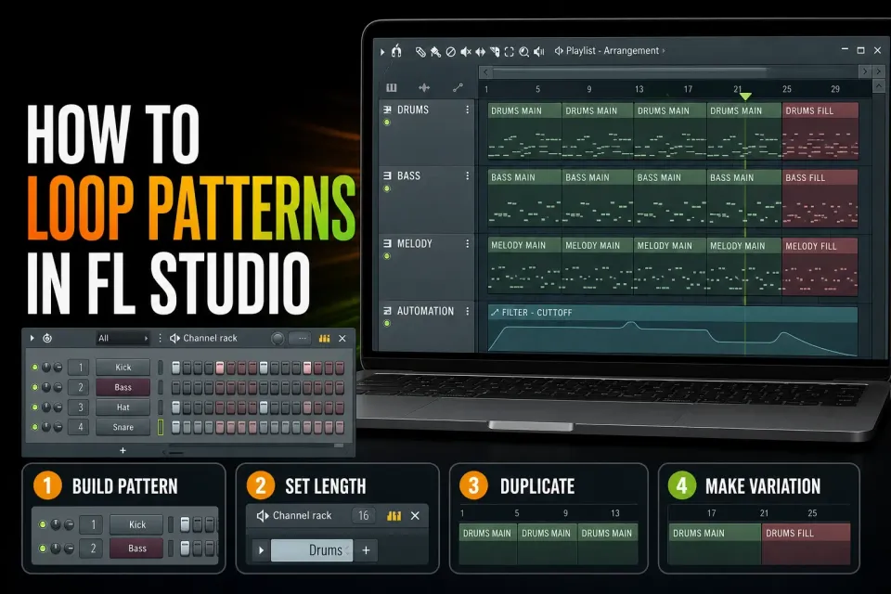This screenshot has height=594, width=891.
Task: Select Kick channel button in large Channel rack
Action: coord(123,368)
